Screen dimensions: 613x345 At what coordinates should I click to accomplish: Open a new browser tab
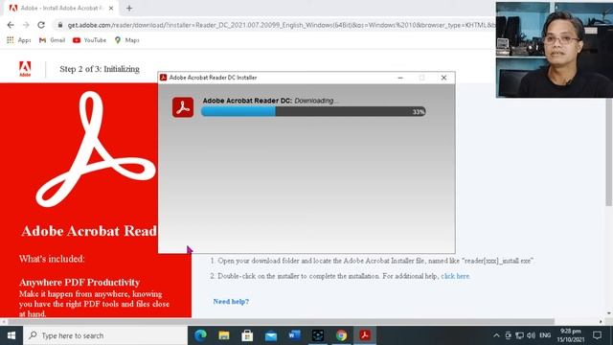(x=129, y=8)
